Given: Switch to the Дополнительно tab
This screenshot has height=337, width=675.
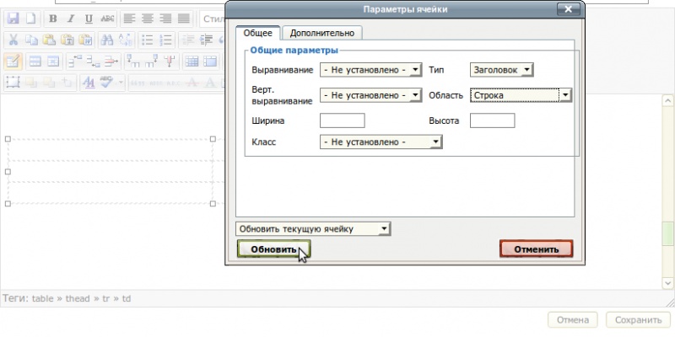Looking at the screenshot, I should 322,33.
